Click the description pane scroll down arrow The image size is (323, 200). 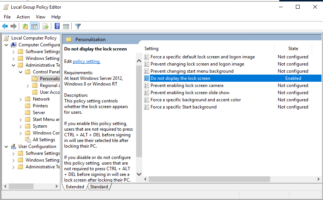point(139,174)
